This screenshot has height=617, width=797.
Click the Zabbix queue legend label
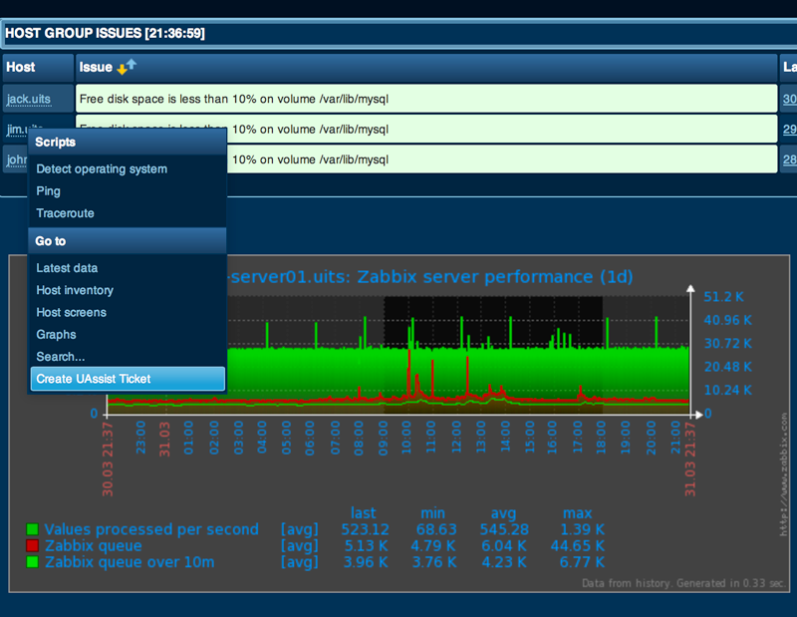pos(93,546)
